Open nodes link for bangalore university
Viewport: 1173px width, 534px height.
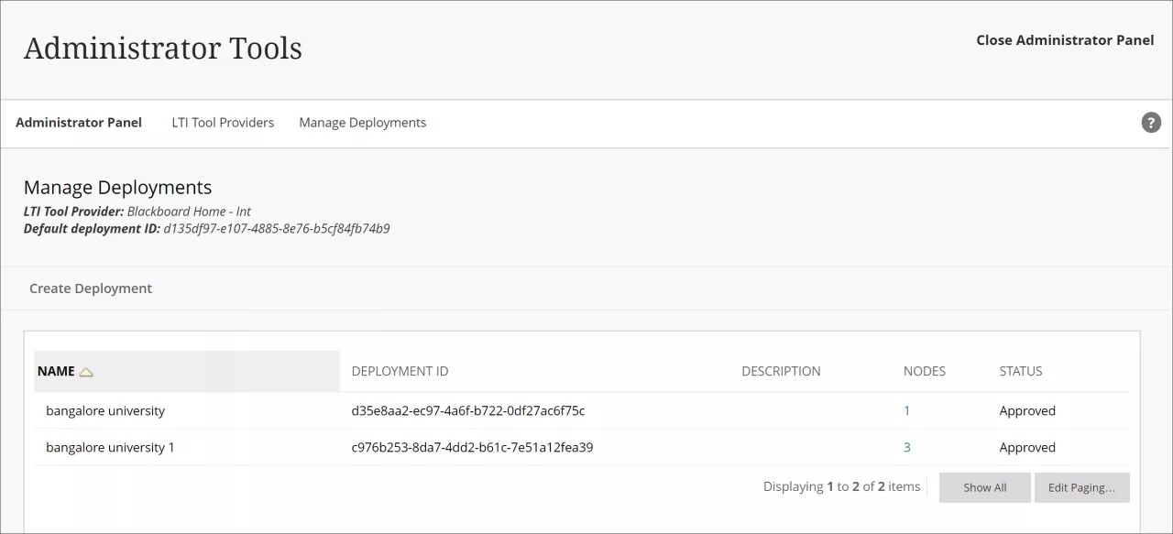point(906,410)
